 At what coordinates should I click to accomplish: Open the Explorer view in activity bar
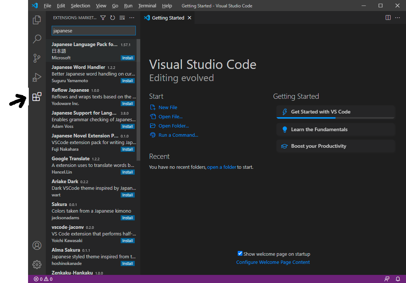[x=37, y=20]
